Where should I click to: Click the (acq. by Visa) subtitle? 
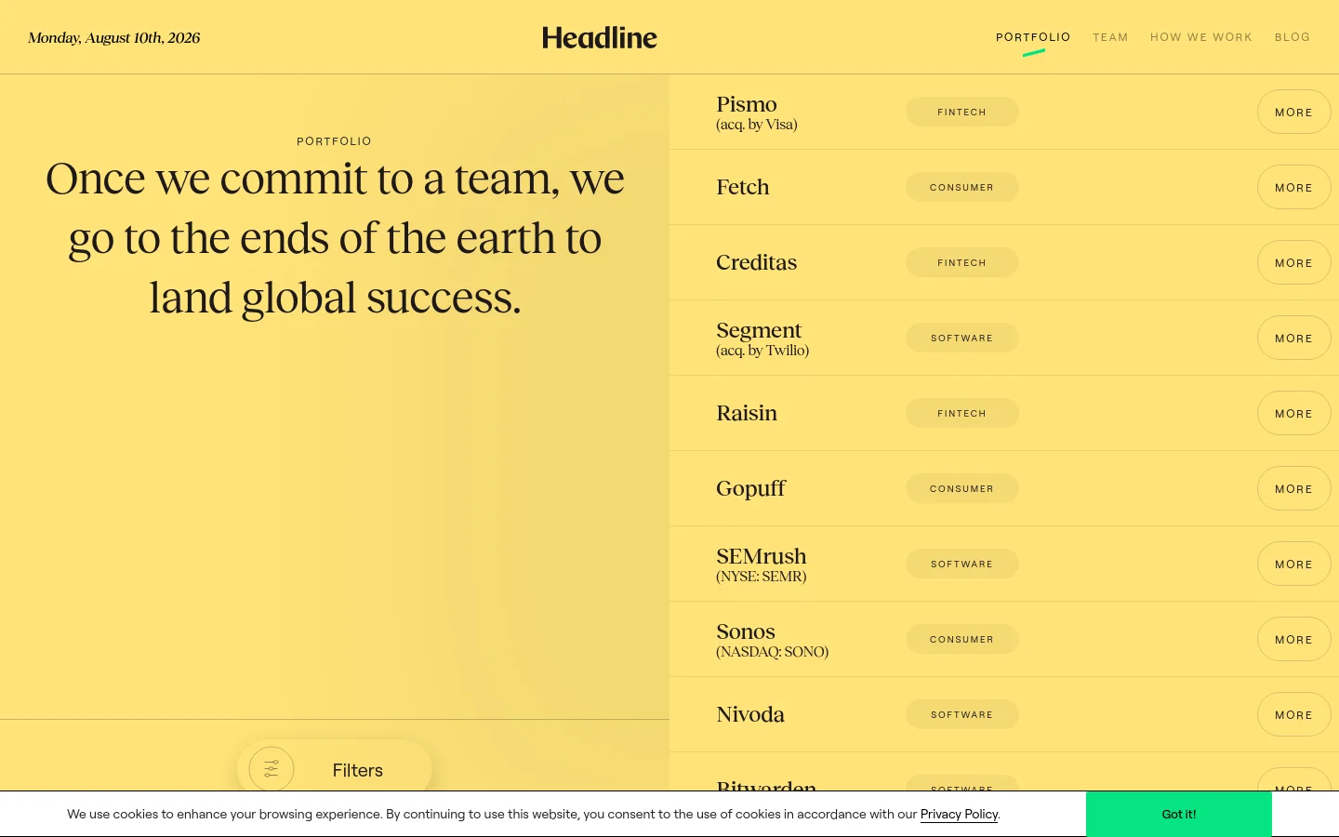(757, 125)
